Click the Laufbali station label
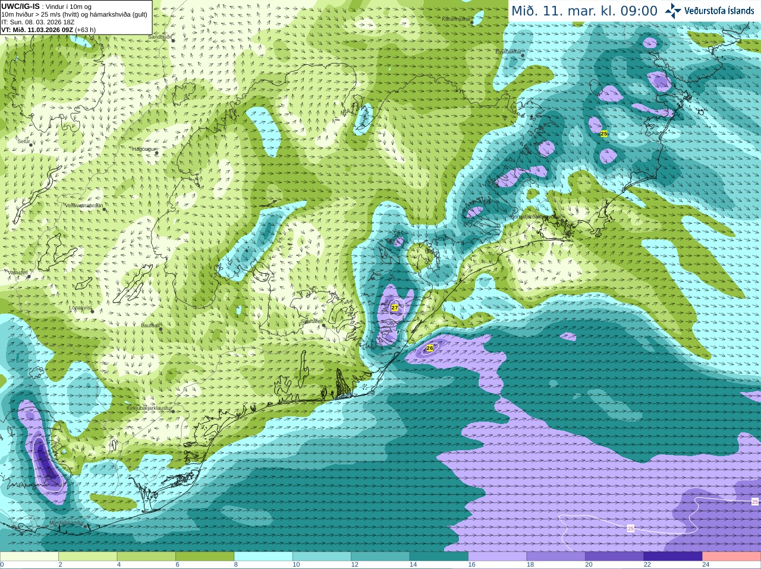This screenshot has height=569, width=761. tap(150, 325)
